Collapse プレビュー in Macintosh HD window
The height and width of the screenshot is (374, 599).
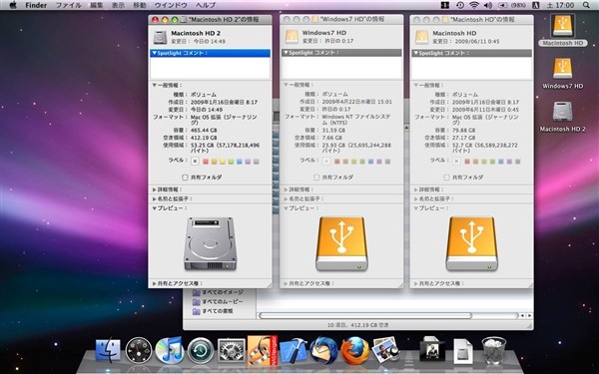pyautogui.click(x=416, y=208)
